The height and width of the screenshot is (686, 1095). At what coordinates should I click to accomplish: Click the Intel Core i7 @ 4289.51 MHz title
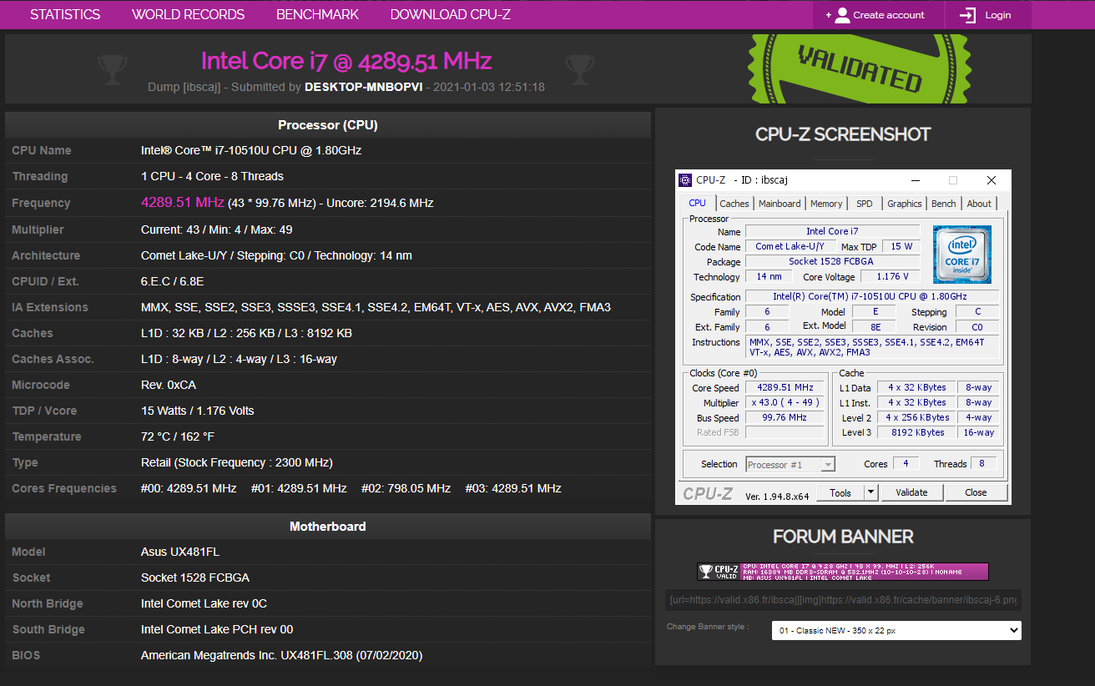click(x=346, y=60)
